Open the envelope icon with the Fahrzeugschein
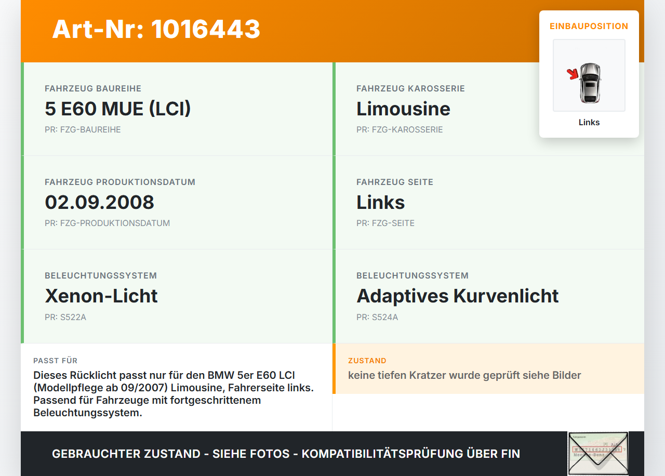The image size is (665, 476). 597,453
